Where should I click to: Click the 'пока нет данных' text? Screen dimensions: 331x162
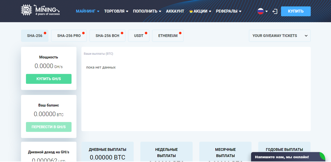[x=101, y=67]
